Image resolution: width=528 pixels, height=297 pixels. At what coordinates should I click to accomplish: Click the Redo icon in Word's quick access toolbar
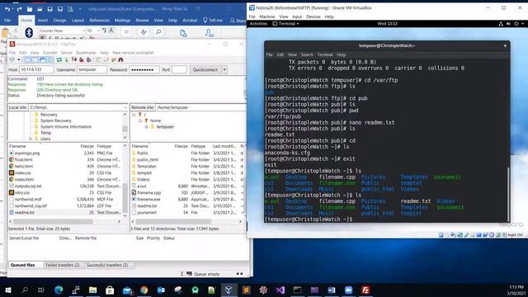19,9
